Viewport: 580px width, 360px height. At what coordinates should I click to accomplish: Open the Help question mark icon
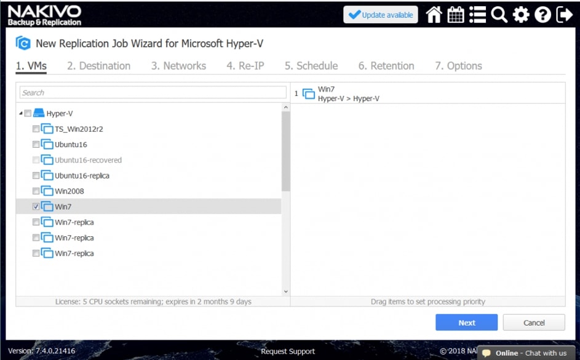(x=542, y=15)
